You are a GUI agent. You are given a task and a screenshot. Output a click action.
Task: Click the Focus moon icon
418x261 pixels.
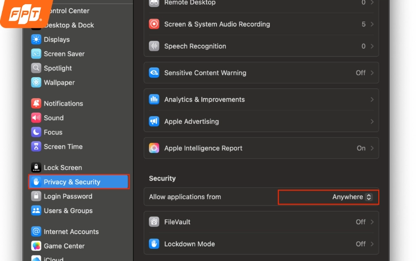[36, 132]
